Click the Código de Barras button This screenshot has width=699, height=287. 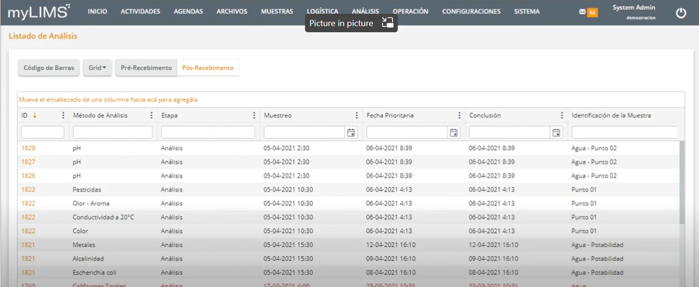coord(49,67)
